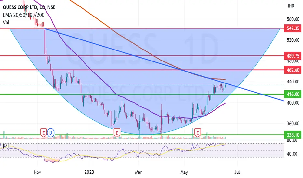303x178 pixels.
Task: Click the 520.00 price axis value
Action: pos(293,40)
